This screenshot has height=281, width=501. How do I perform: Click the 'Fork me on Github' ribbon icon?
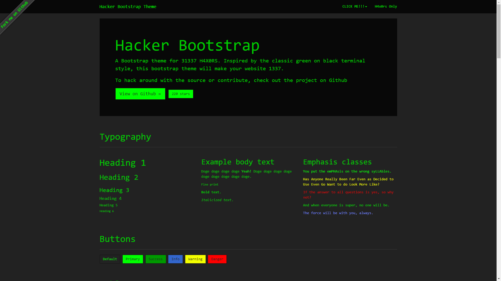[15, 15]
